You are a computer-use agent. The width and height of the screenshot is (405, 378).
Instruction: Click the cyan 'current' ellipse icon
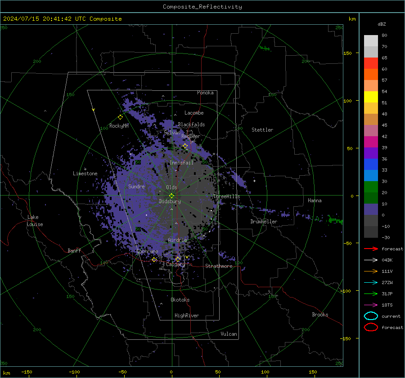pos(371,316)
